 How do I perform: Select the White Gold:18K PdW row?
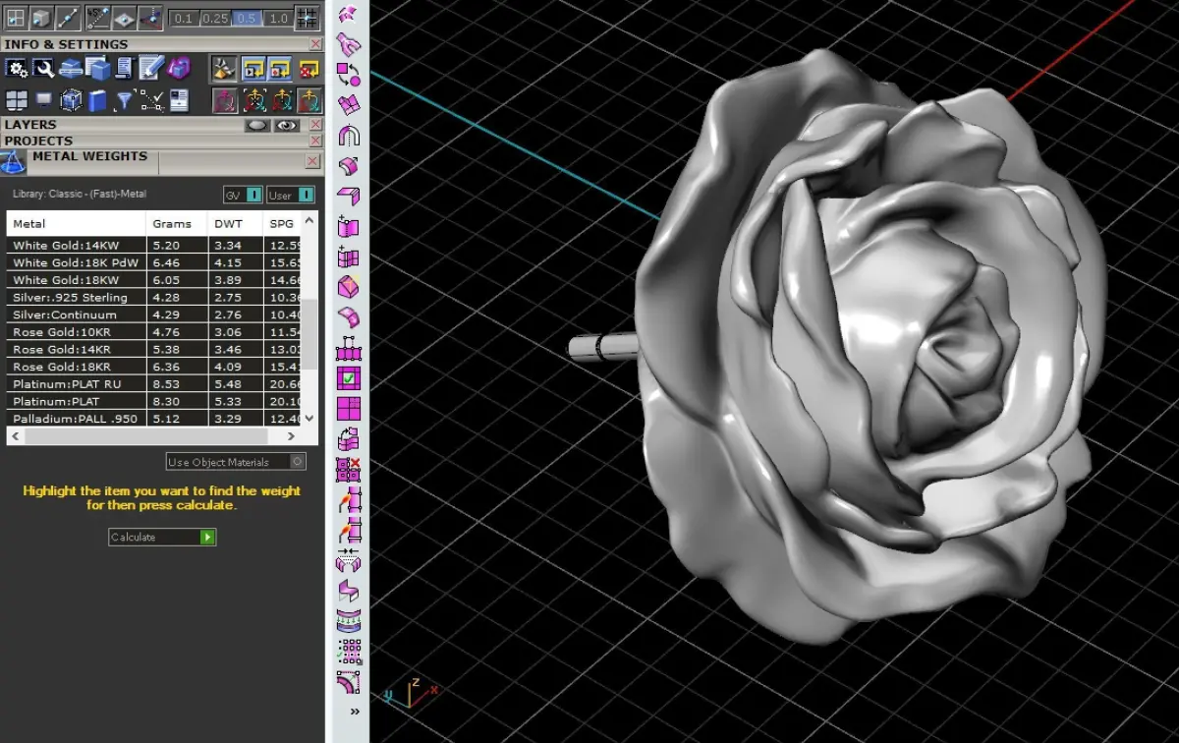point(154,262)
